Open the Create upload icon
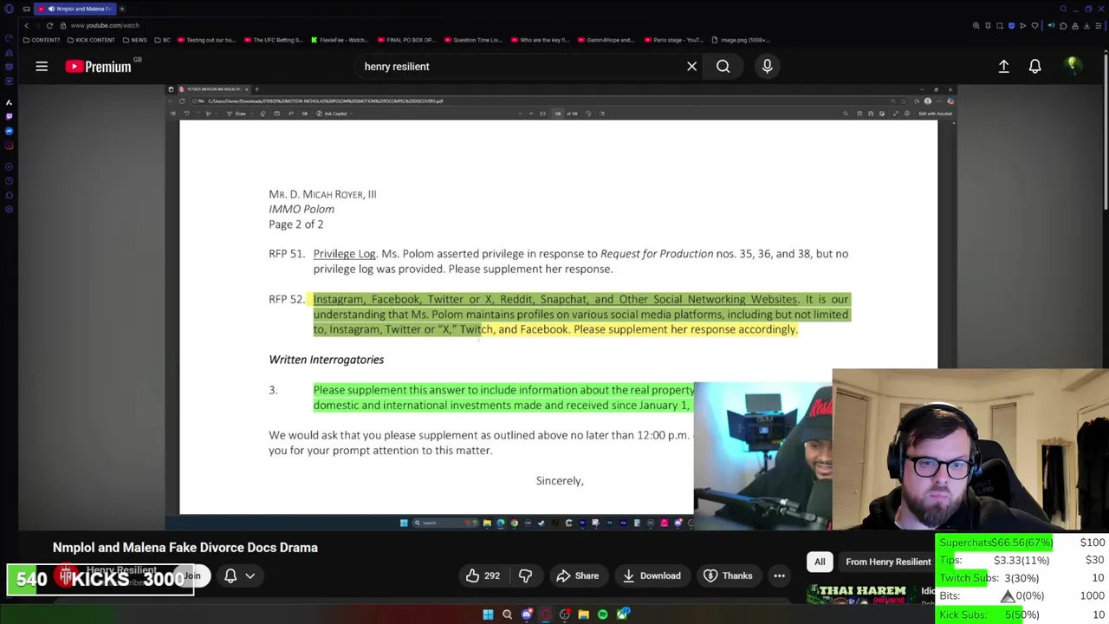 (1003, 66)
